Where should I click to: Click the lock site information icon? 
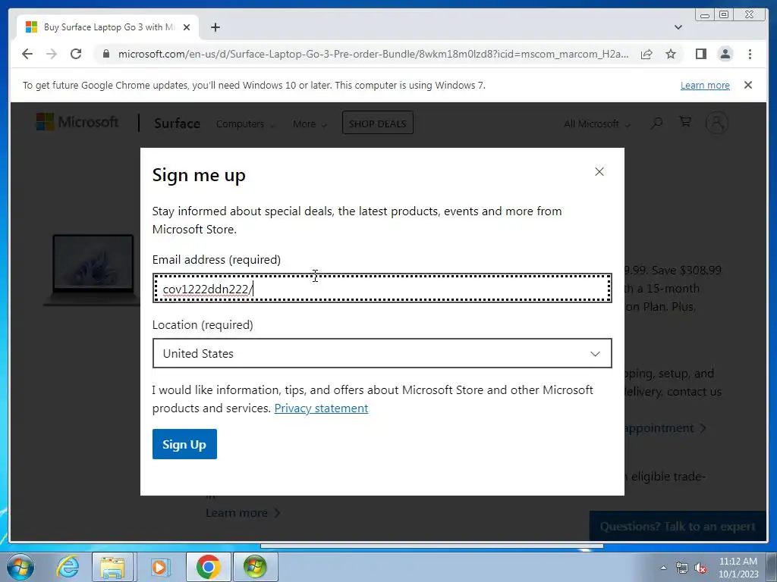pyautogui.click(x=106, y=54)
